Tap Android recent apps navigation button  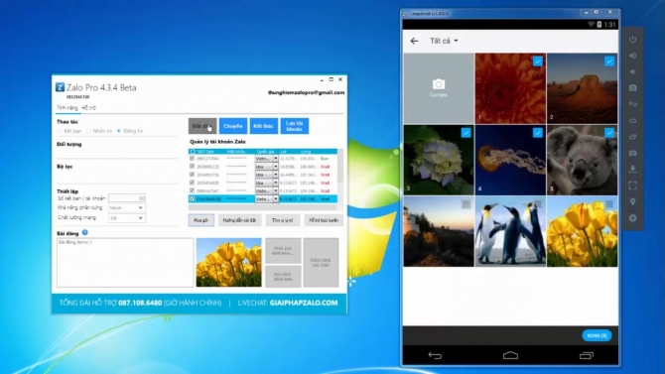pos(587,355)
